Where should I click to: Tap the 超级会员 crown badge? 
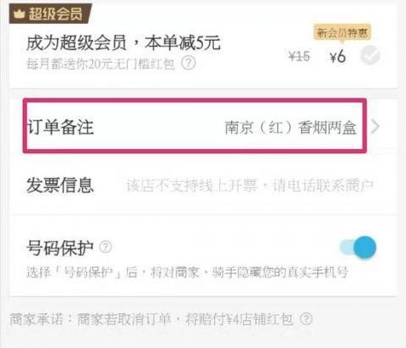50,14
